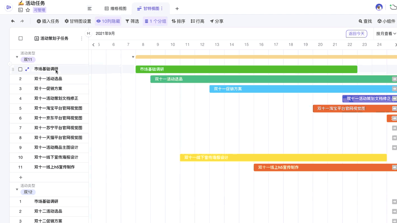
Task: Click the 返回今天 button
Action: 356,34
